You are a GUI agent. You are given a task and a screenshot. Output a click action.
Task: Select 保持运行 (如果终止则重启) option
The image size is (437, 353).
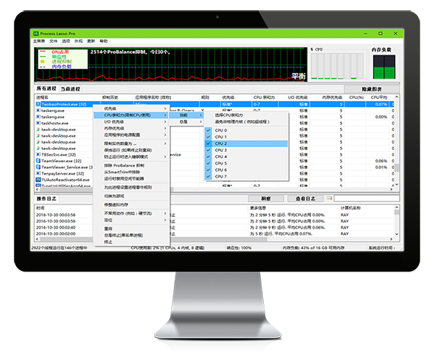(x=128, y=150)
